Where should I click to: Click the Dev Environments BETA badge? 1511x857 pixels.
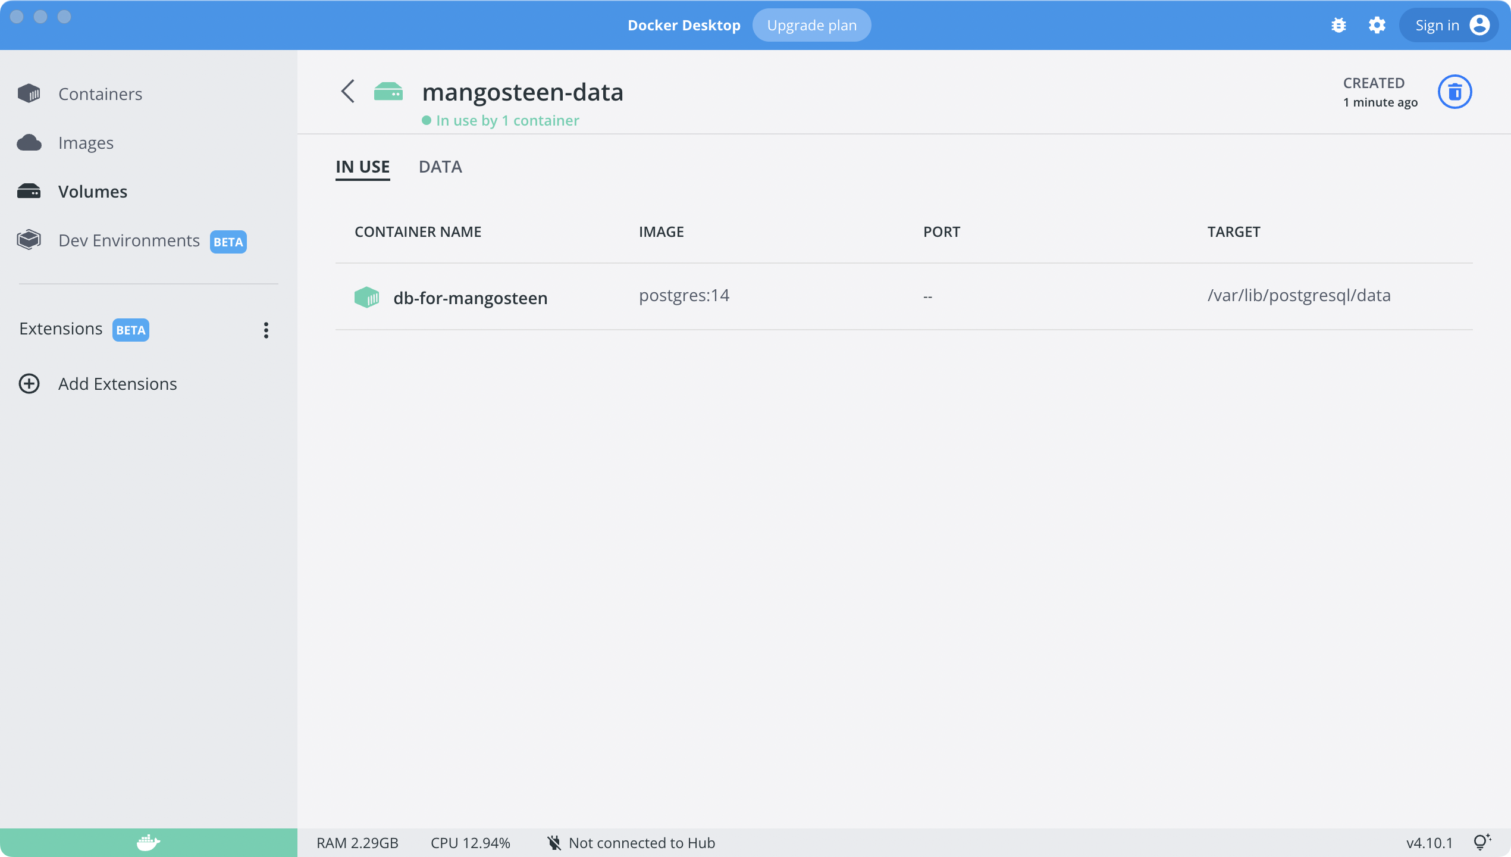click(228, 242)
